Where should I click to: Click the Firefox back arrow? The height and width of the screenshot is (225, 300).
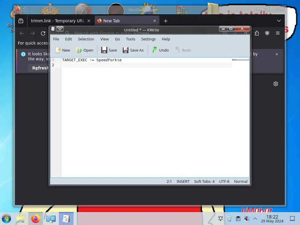coord(22,33)
